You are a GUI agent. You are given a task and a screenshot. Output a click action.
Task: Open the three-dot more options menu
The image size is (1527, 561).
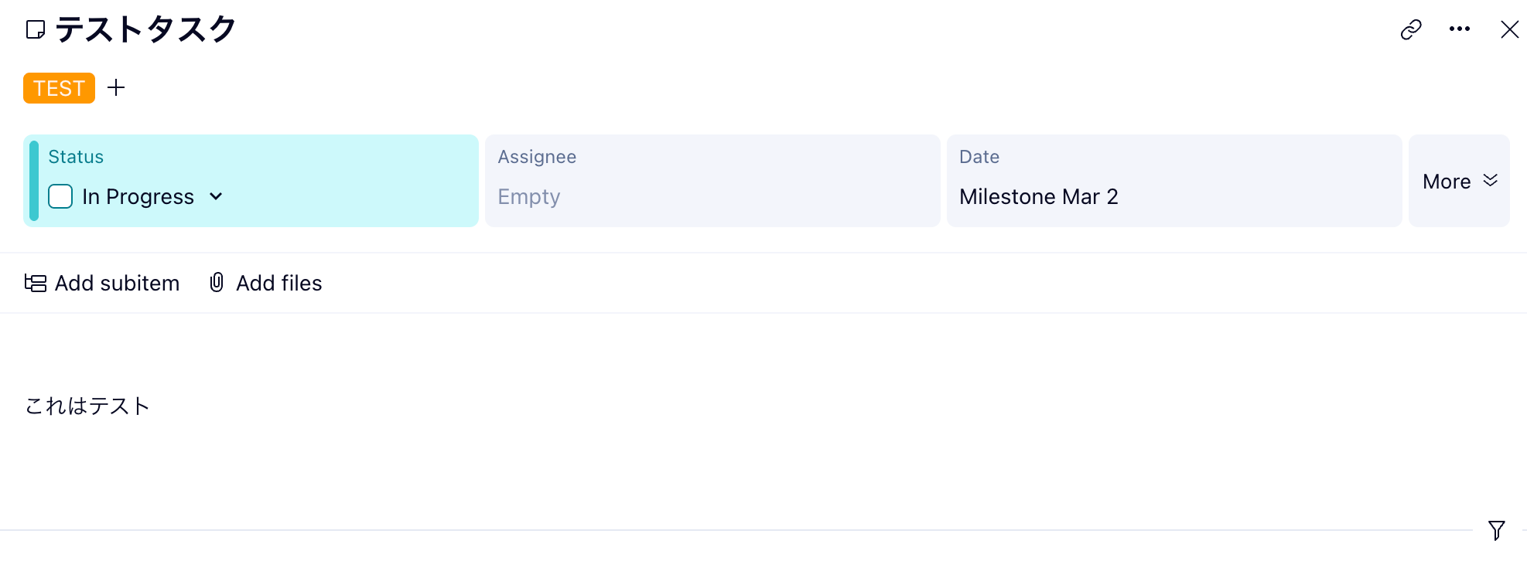[x=1460, y=29]
